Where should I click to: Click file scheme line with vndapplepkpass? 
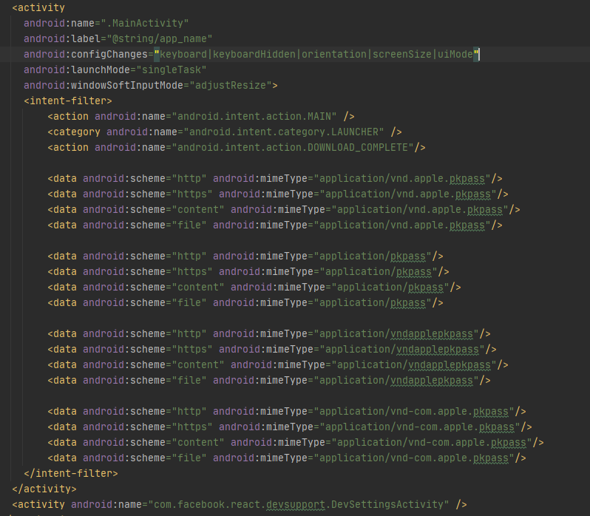point(269,381)
